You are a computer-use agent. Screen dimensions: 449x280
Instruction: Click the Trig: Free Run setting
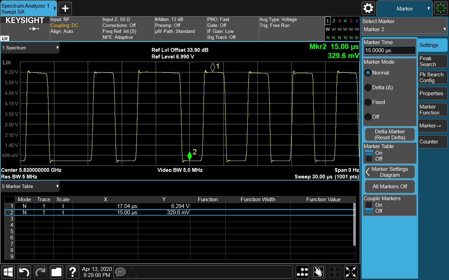(274, 26)
